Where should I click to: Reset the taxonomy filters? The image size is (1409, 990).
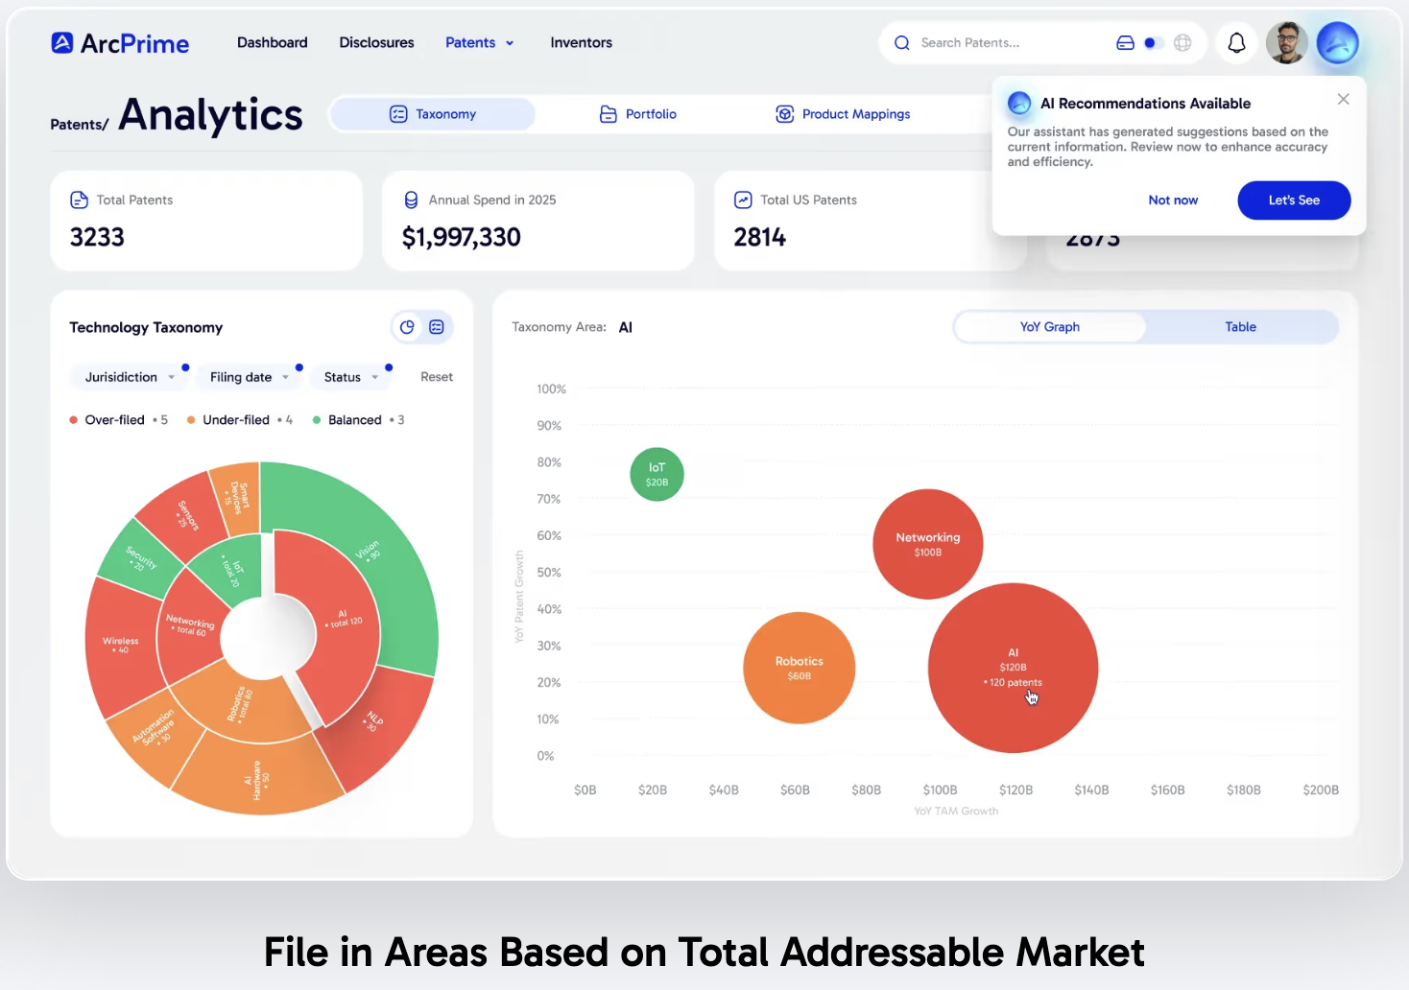[x=437, y=377]
